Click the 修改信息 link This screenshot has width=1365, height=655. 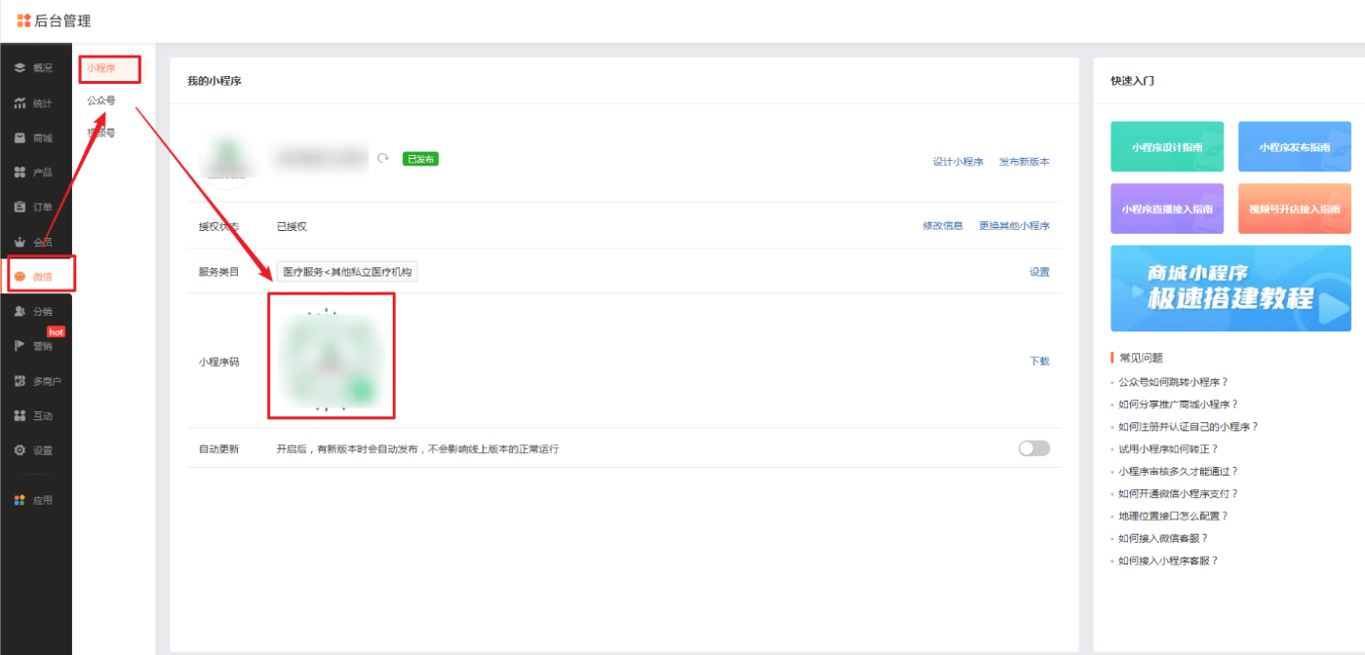click(x=943, y=226)
